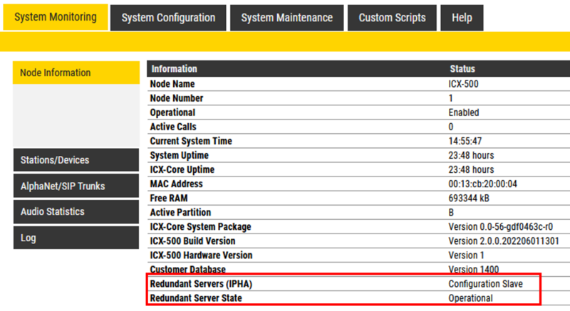The height and width of the screenshot is (311, 570).
Task: Show Audio Statistics page
Action: coord(76,211)
